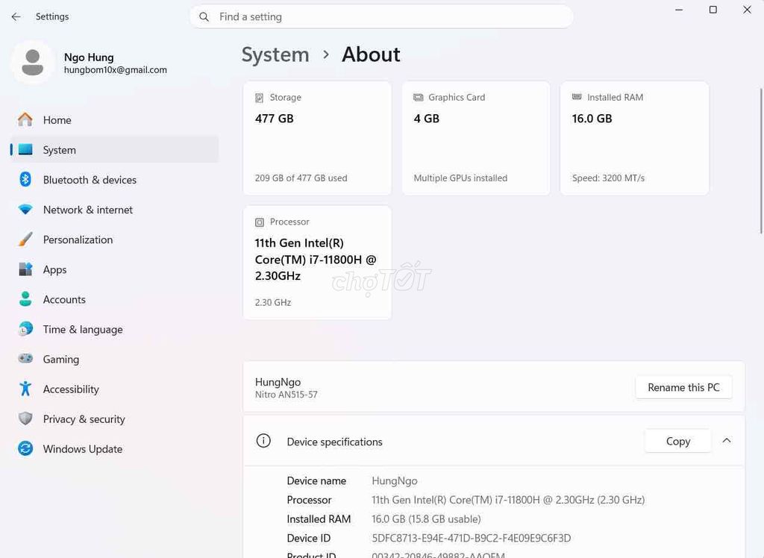
Task: Copy the device specifications
Action: (677, 441)
